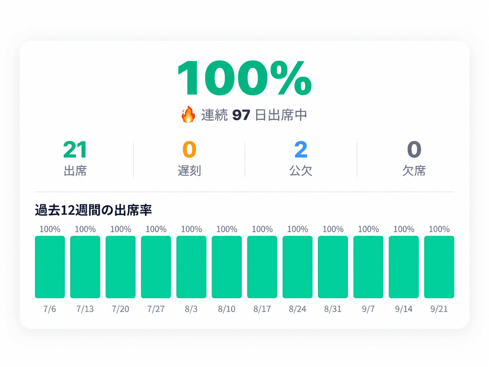Click the 100% label above the 8/10 bar

[227, 229]
